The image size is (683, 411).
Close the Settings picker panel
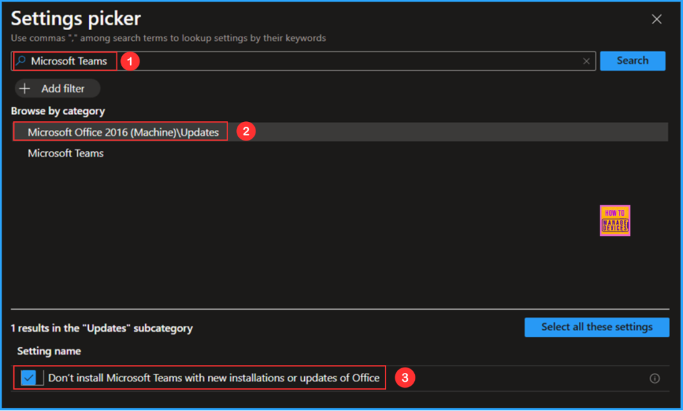(x=656, y=19)
